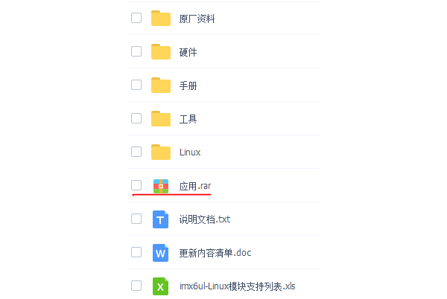Open the 手册 folder name link
Viewport: 447px width, 299px height.
coord(188,86)
